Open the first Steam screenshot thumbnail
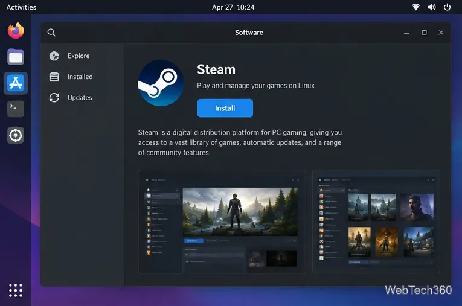 [x=222, y=222]
